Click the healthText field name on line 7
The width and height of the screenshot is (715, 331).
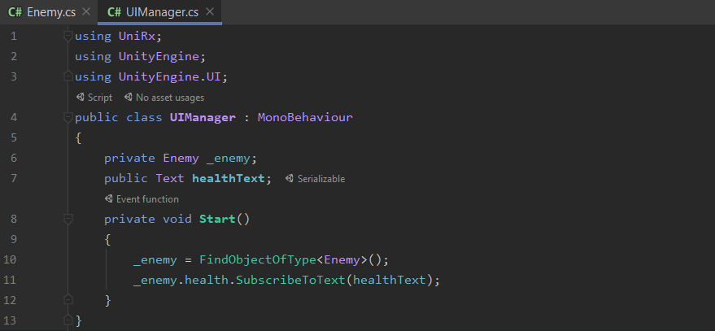(x=229, y=178)
